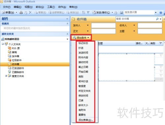The height and width of the screenshot is (125, 165).
Task: Collapse the 个人文件夹 tree node
Action: point(3,44)
